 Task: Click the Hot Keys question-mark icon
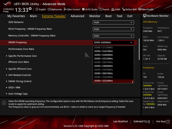168,122
